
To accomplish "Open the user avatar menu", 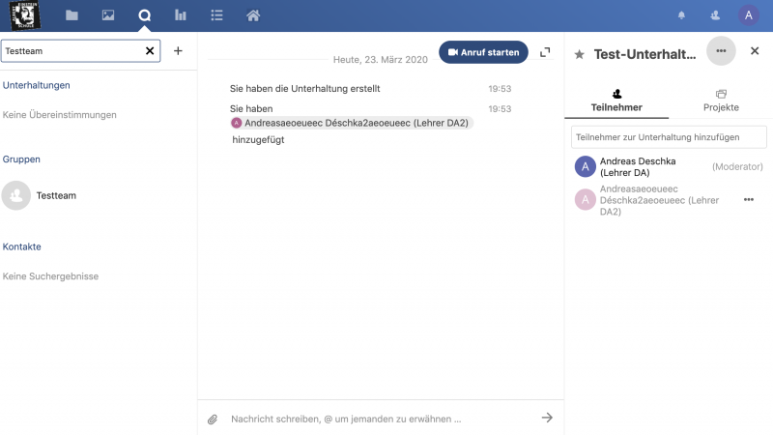I will [748, 15].
